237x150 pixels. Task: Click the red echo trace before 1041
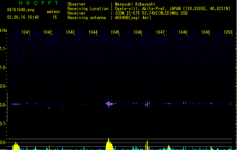coord(16,104)
